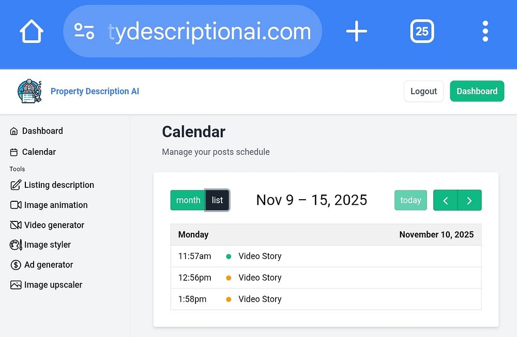The width and height of the screenshot is (517, 337).
Task: Open the browser three-dot menu
Action: click(485, 31)
